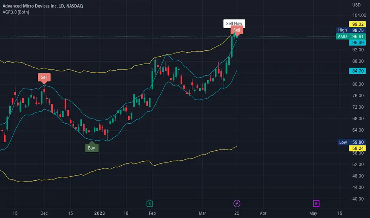The height and width of the screenshot is (218, 370).
Task: Click the AMD 96.81 current price label
Action: click(351, 36)
